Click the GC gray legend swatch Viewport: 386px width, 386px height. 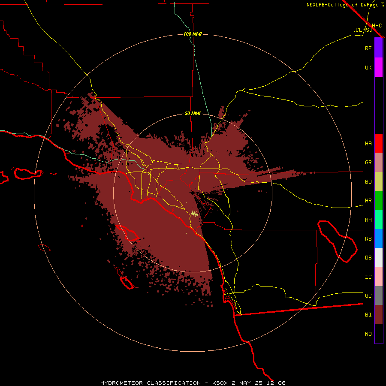pos(379,296)
